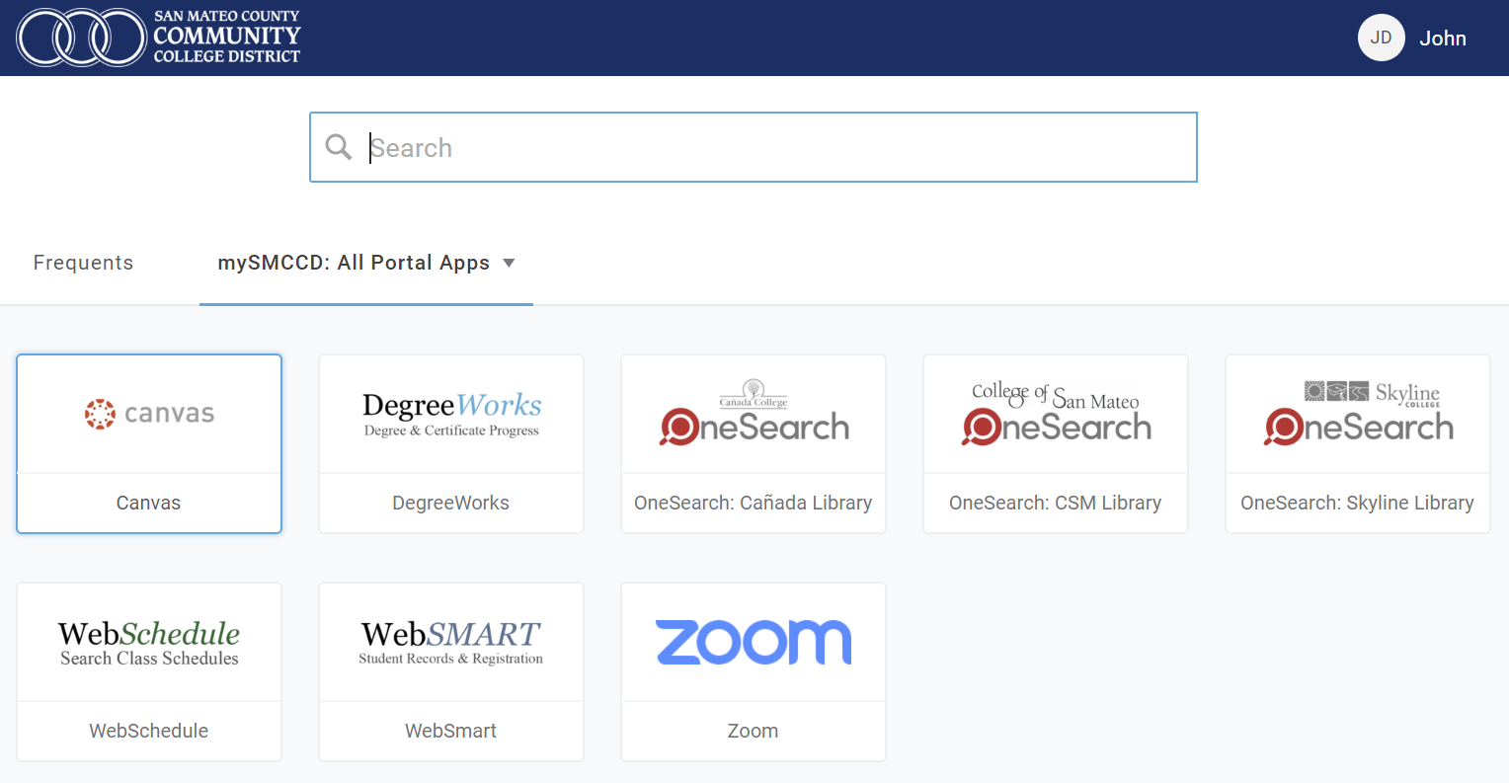Open the Skyline College OneSearch logo
1509x783 pixels.
point(1358,413)
